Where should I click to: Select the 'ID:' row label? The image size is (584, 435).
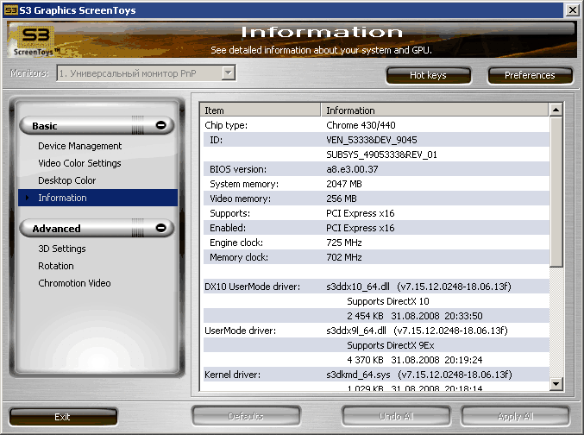point(216,140)
